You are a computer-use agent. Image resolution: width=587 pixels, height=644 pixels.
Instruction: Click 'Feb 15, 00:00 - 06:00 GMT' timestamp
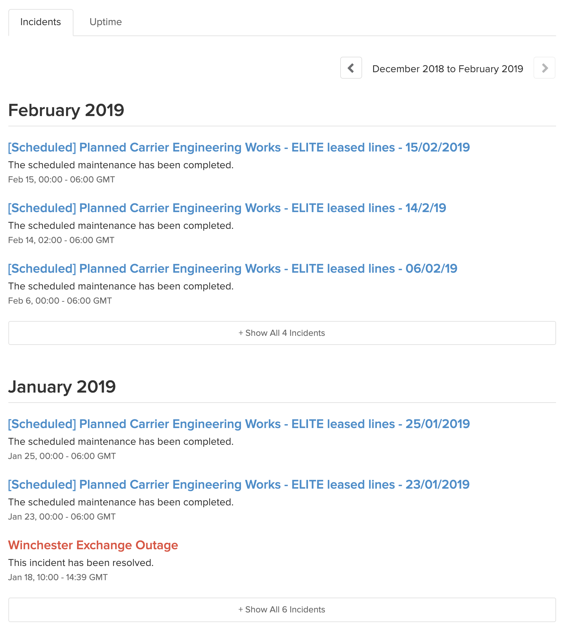pyautogui.click(x=62, y=180)
